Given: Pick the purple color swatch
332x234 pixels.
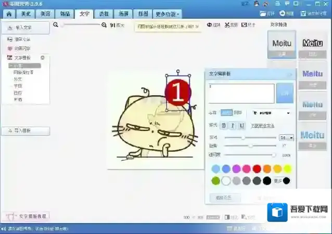Looking at the screenshot, I should click(x=236, y=169).
